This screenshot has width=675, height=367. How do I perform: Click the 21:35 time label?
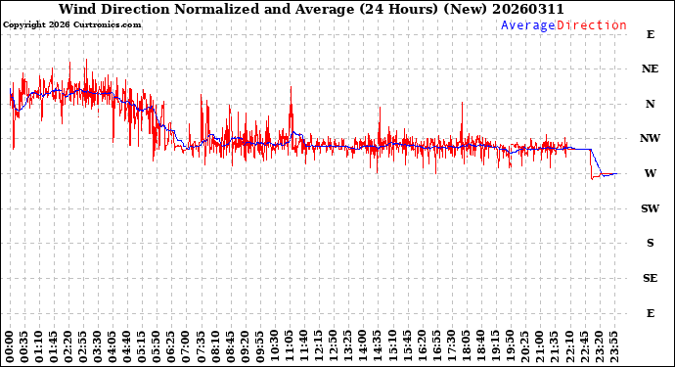click(x=555, y=346)
